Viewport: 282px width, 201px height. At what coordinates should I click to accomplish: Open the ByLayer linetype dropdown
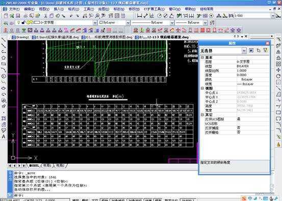tap(172, 22)
